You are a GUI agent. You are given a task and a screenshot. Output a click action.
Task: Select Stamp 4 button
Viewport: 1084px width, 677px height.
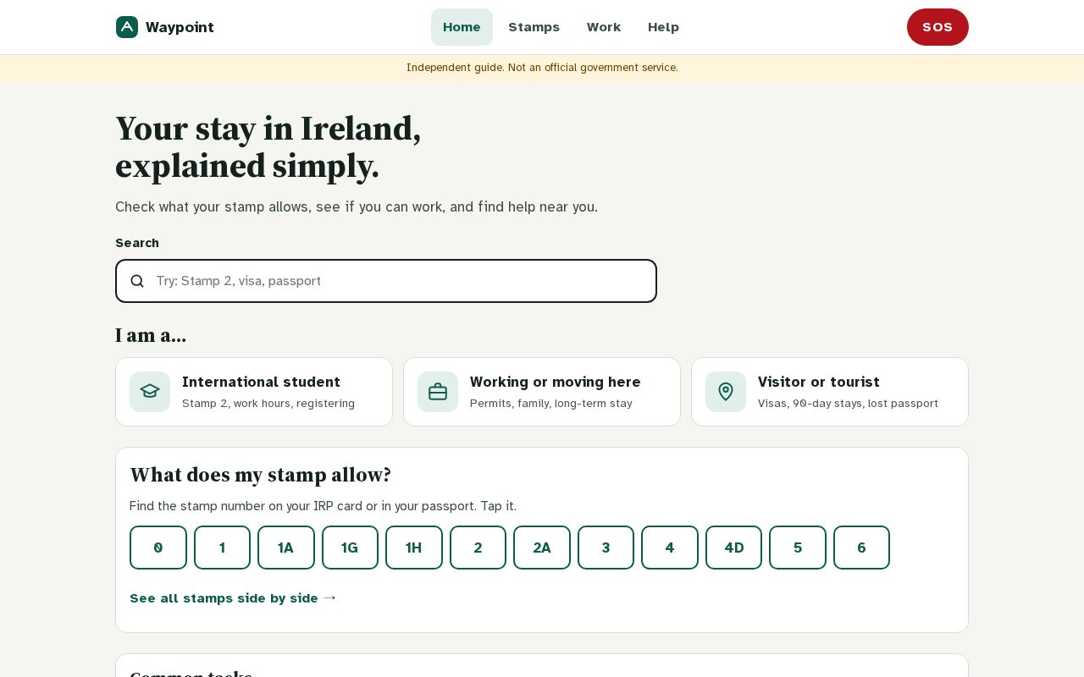tap(670, 548)
